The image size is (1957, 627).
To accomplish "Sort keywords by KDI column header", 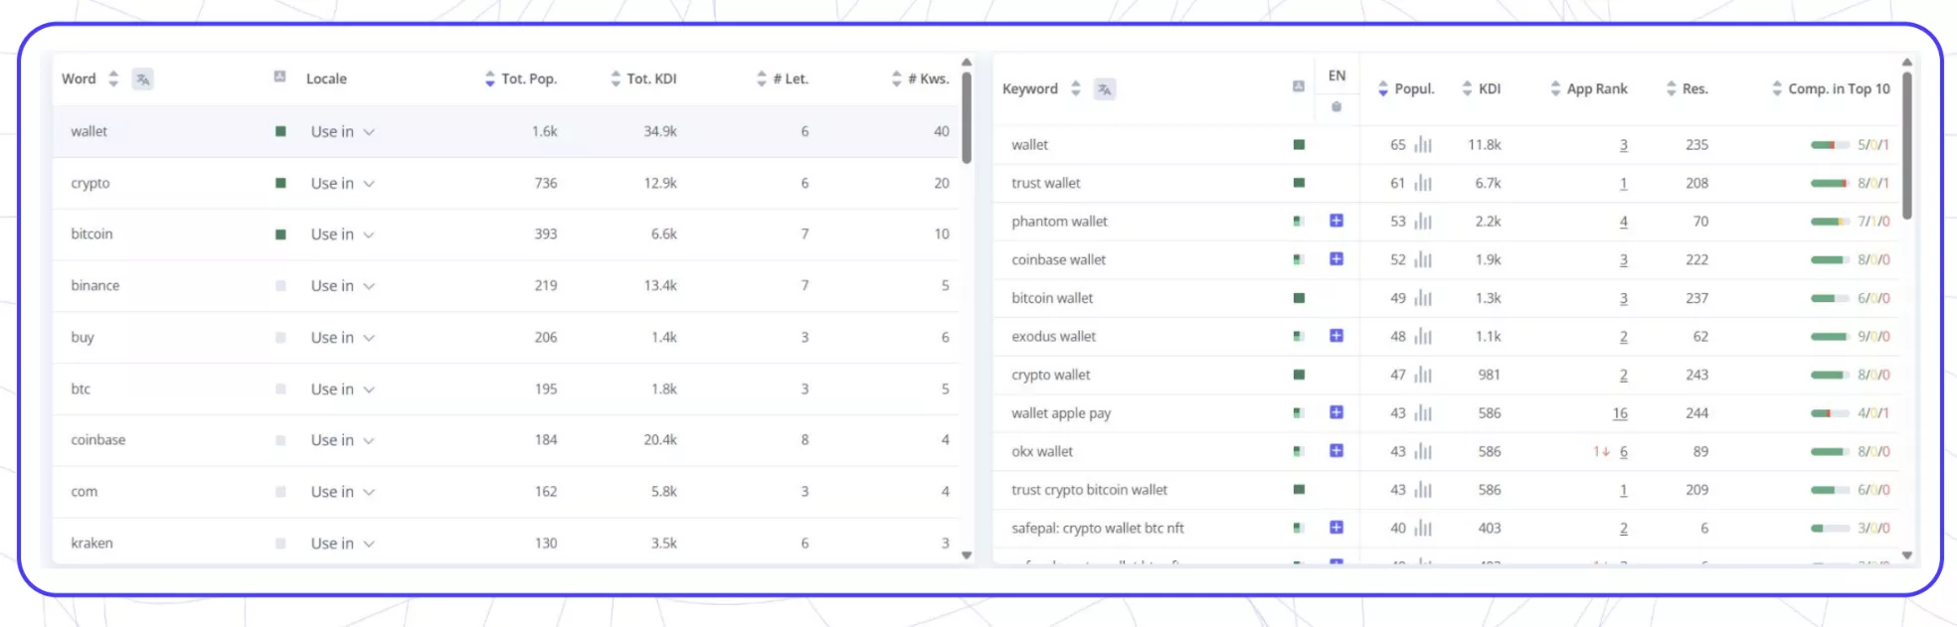I will [1481, 88].
